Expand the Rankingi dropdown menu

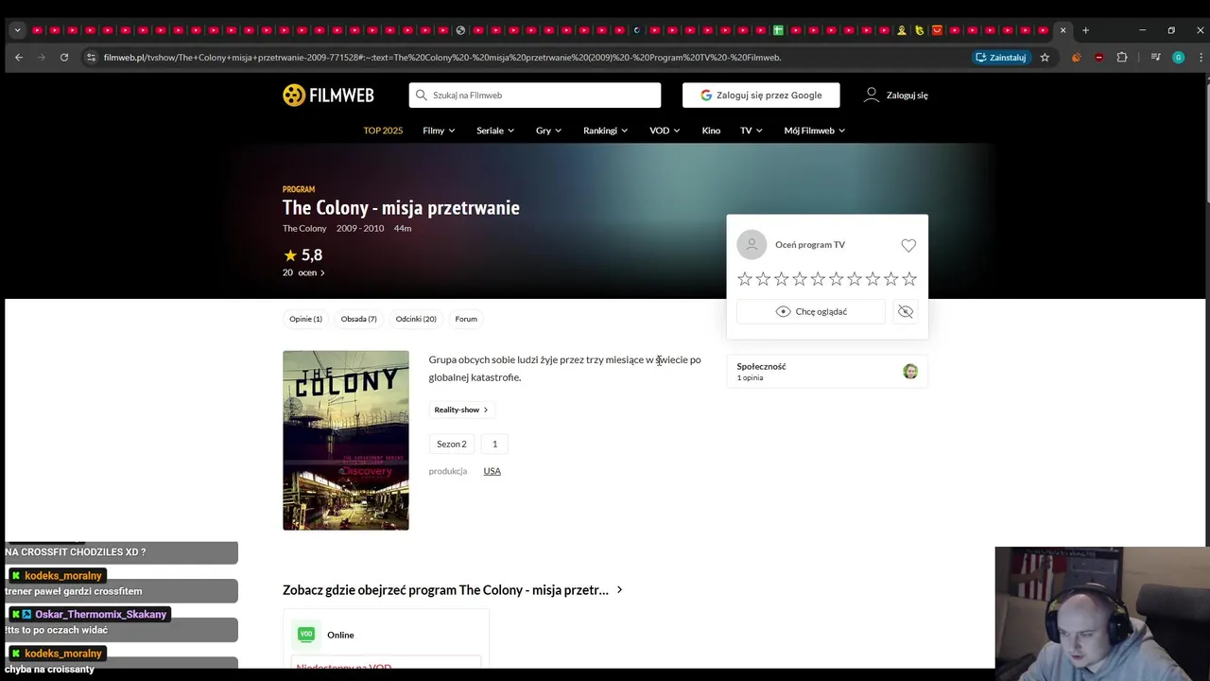(605, 131)
